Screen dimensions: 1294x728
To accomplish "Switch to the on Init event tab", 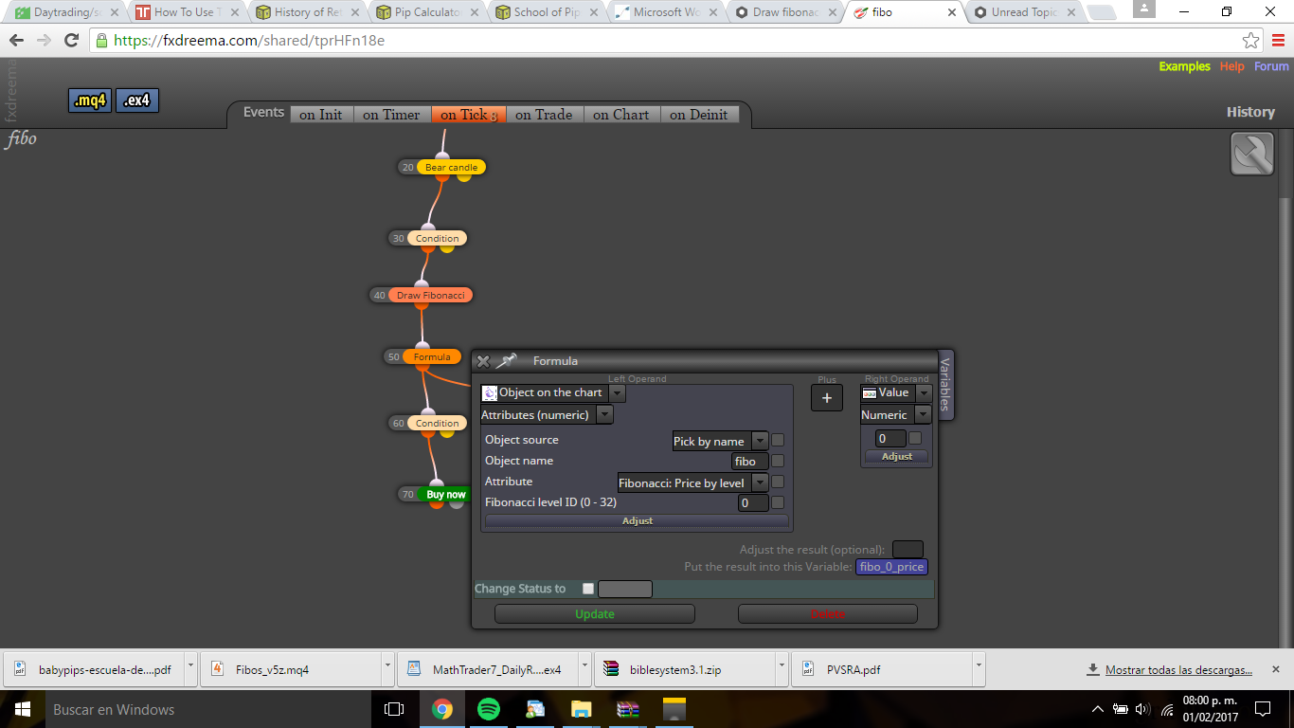I will (321, 115).
